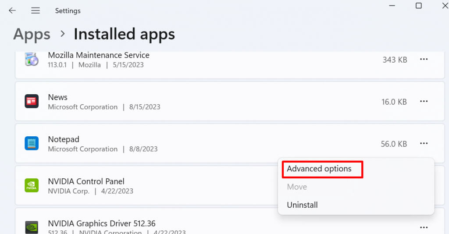The height and width of the screenshot is (234, 449).
Task: Click the Notepad app icon
Action: 32,144
